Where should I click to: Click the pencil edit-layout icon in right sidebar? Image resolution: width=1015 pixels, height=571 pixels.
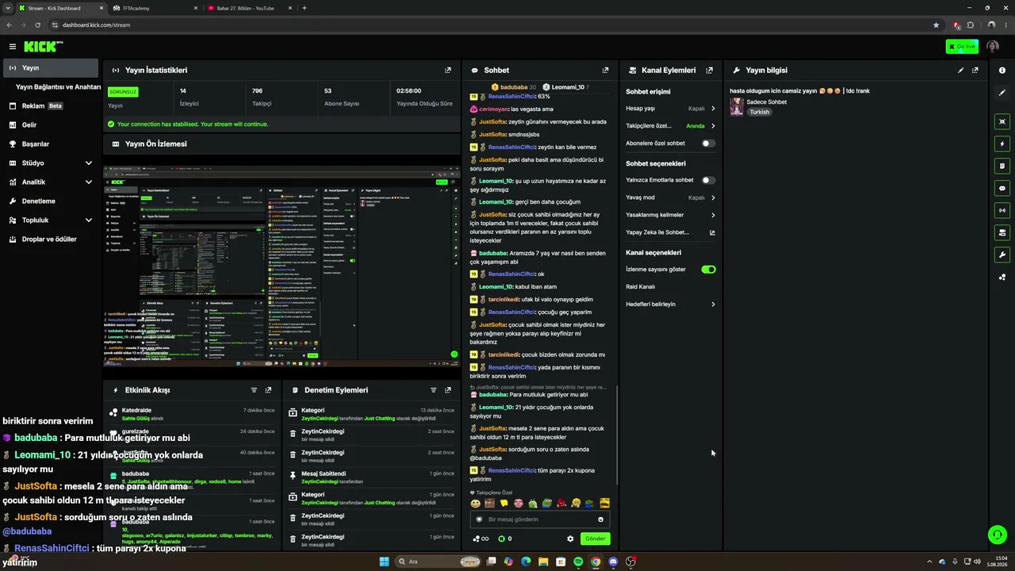tap(1002, 93)
